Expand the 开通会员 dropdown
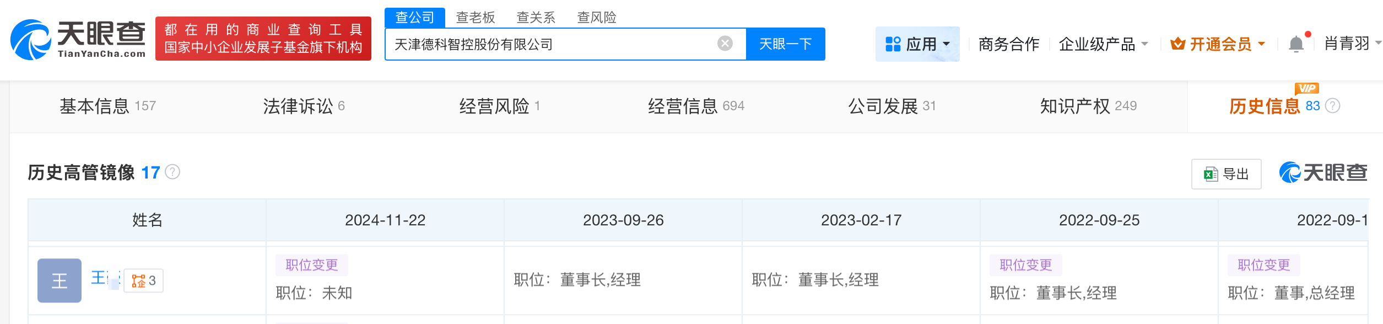 1262,44
